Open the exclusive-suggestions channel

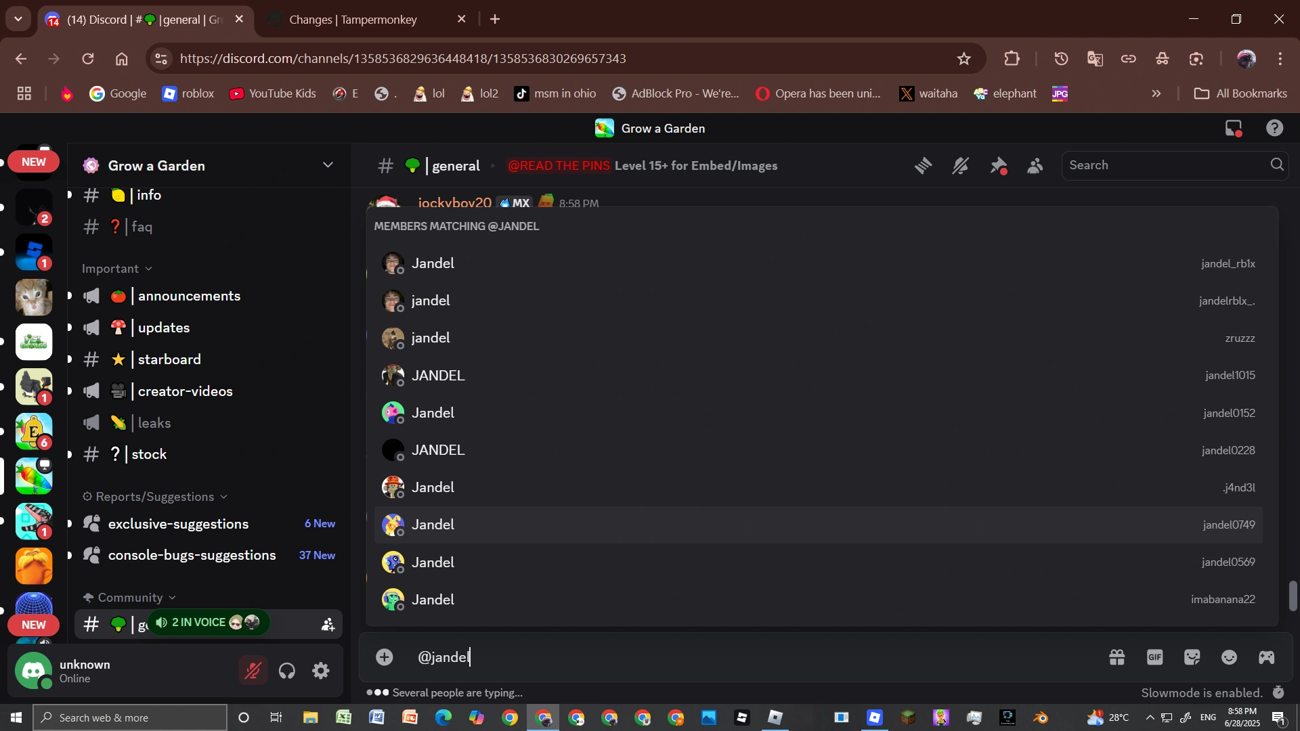tap(178, 524)
